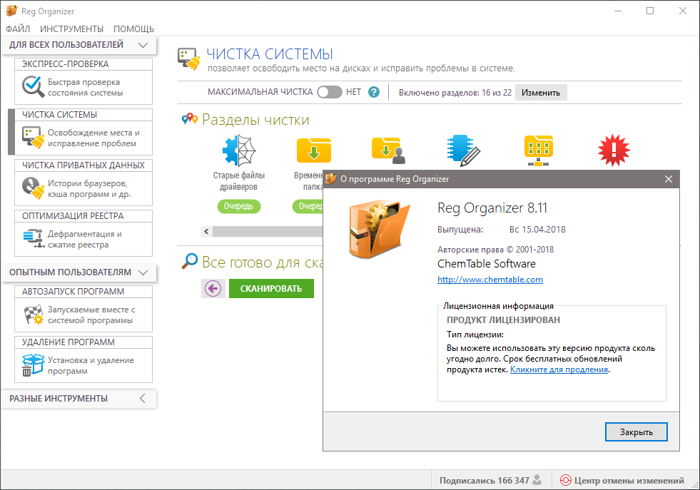Screen dimensions: 700x490
Task: Click the magnifier icon beside 'Все готово'
Action: 190,261
